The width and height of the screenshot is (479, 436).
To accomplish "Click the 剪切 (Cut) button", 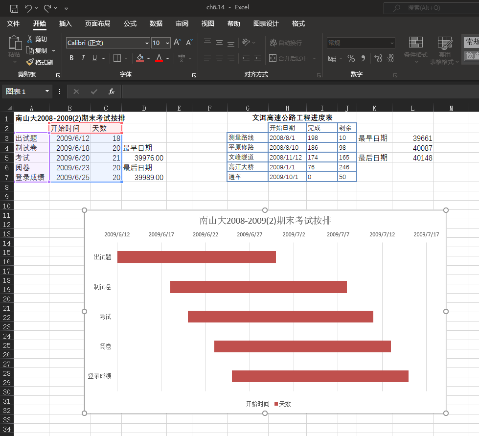I will click(37, 39).
